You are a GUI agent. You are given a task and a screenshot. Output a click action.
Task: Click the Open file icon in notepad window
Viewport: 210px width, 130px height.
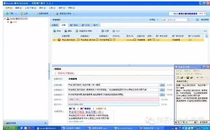pos(182,78)
